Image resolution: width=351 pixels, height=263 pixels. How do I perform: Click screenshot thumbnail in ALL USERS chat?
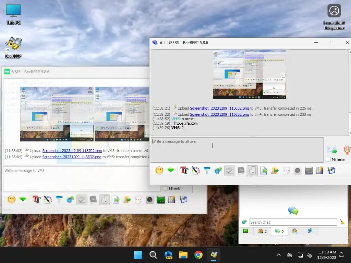(250, 74)
